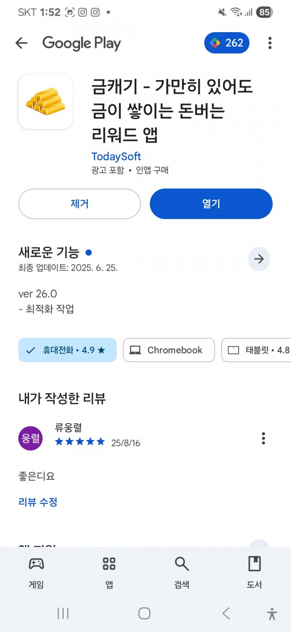Tap 리뷰 수정 to edit review

38,502
